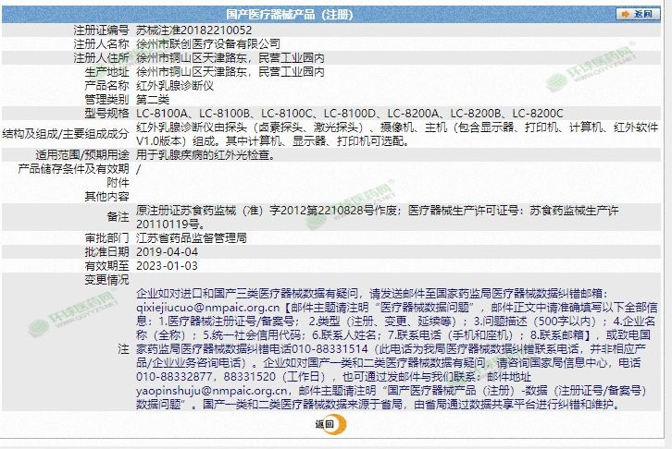Screen dimensions: 672x449
Task: Select intended use text 用于乳腺疾病的红外光检查
Action: pyautogui.click(x=205, y=155)
